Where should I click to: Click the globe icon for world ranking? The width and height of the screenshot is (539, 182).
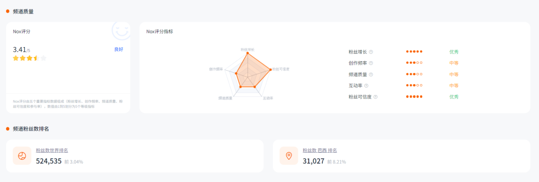point(22,156)
